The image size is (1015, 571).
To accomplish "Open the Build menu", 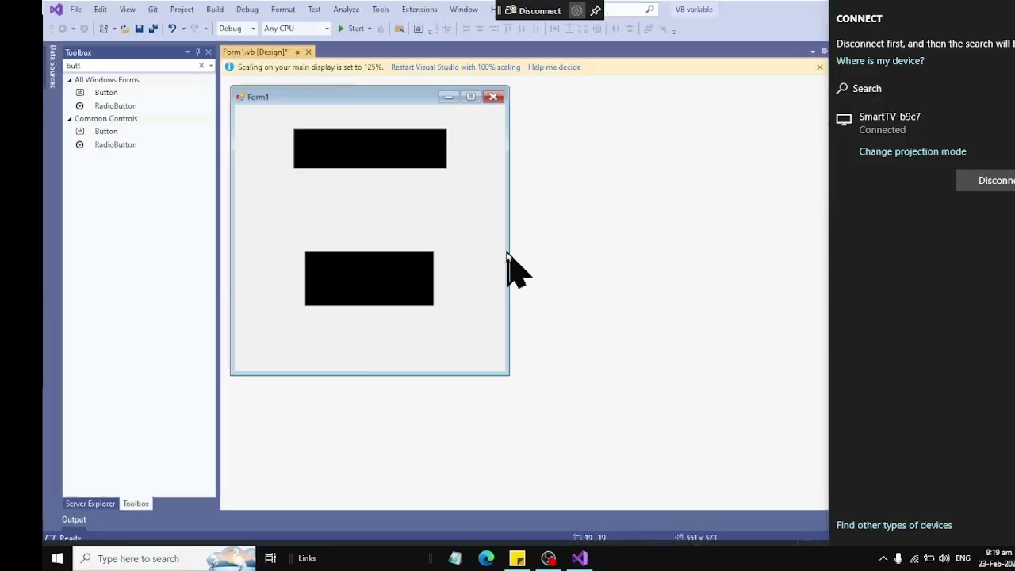I will (x=215, y=10).
